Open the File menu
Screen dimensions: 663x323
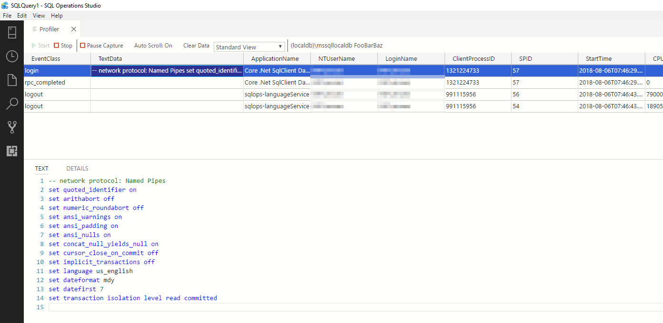(7, 15)
